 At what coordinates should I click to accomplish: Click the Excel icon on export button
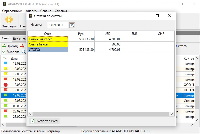tap(33, 121)
